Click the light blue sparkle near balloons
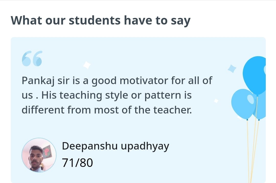276x183 pixels. click(232, 68)
